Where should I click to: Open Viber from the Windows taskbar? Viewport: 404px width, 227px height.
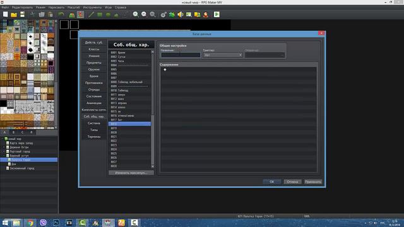(43, 223)
